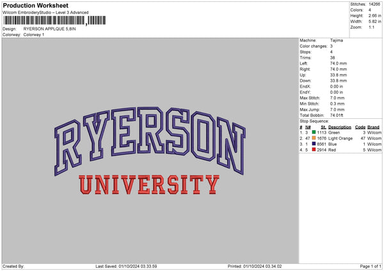Click the 'Stop Sequence:' heading
384x271 pixels.
314,121
